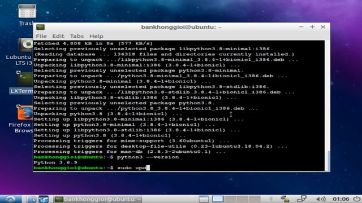This screenshot has width=362, height=203.
Task: Open the network connections tray icon
Action: point(301,199)
